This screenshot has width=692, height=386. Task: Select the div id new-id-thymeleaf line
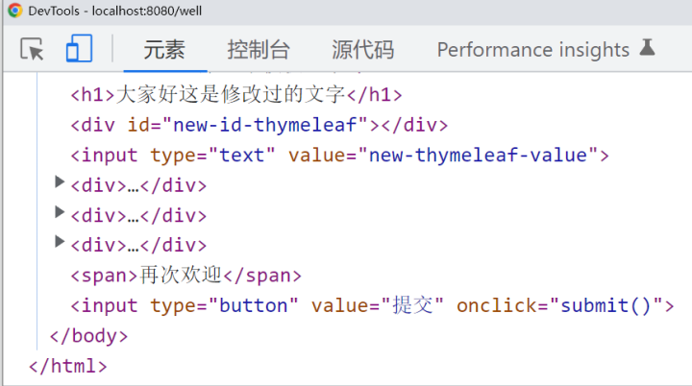click(259, 125)
